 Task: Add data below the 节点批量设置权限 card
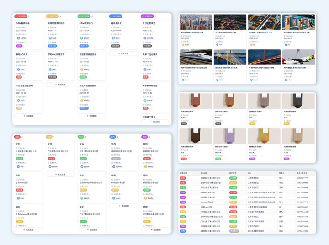pos(28,116)
